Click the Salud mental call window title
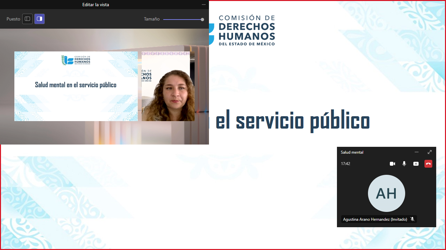 (x=352, y=152)
